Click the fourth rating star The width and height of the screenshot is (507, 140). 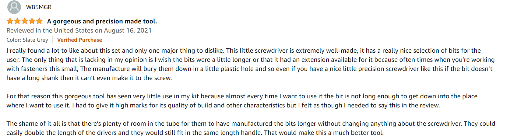(32, 21)
